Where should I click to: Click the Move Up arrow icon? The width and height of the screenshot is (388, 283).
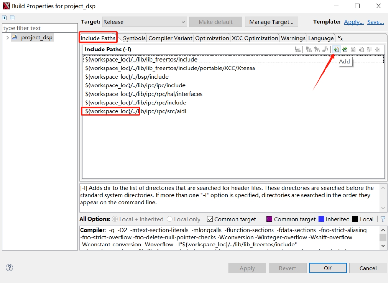pos(370,50)
